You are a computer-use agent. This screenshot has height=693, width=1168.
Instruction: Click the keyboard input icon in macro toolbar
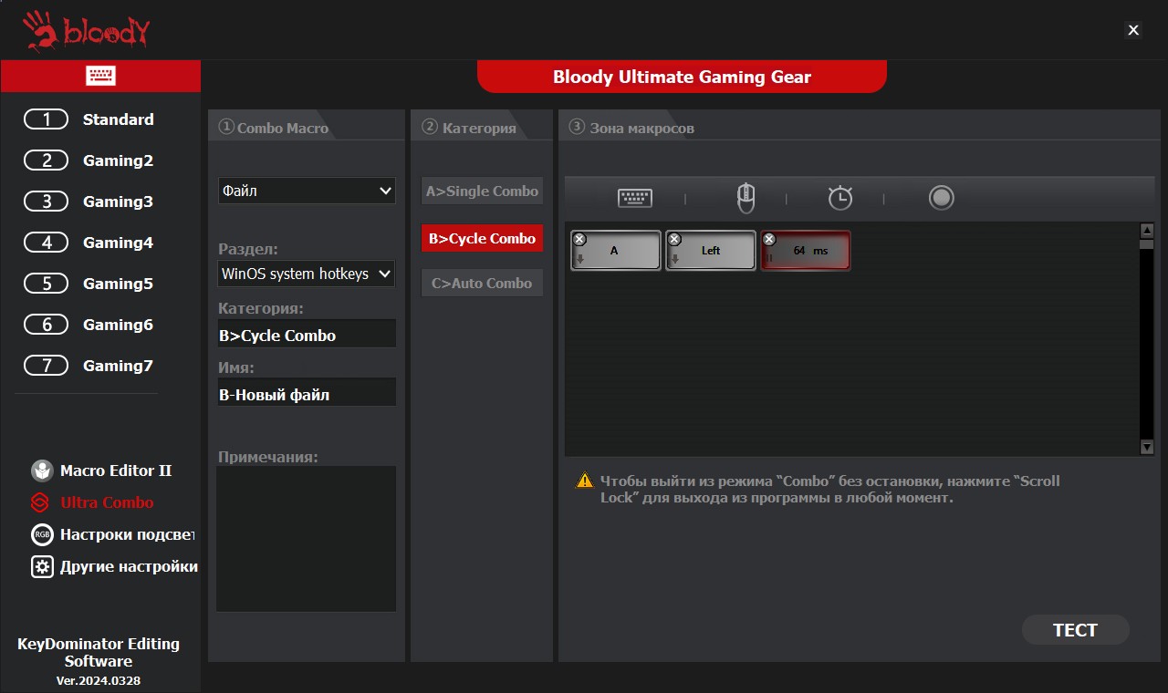pos(634,198)
